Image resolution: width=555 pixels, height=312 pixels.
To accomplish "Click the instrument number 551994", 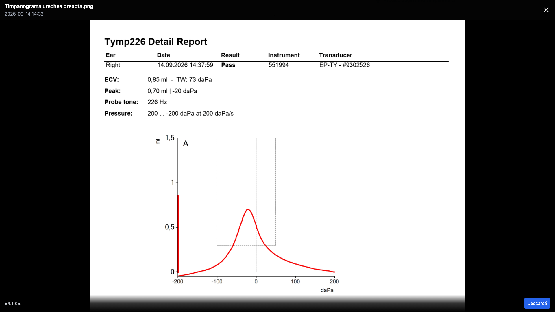I will click(x=278, y=65).
